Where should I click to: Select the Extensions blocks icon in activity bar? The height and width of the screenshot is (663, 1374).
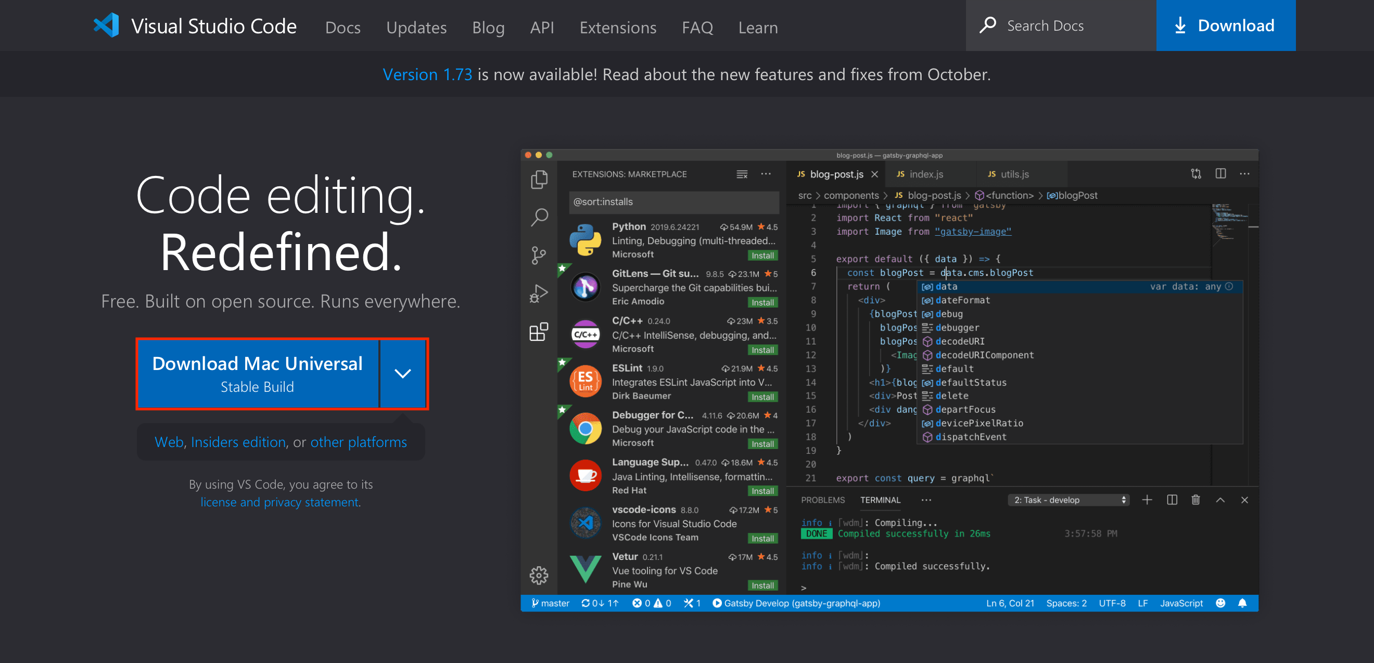click(539, 332)
